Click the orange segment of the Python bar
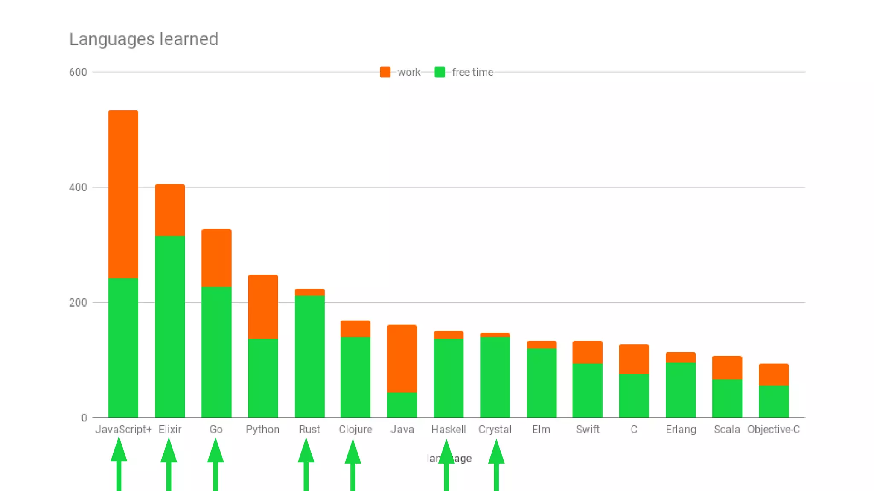This screenshot has width=874, height=491. (263, 307)
